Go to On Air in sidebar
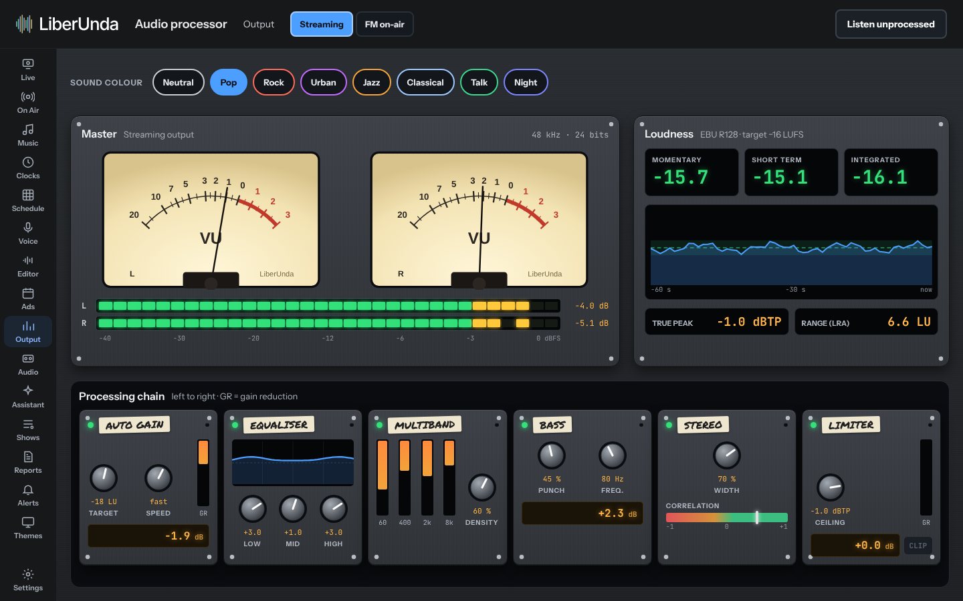This screenshot has height=601, width=963. 28,102
